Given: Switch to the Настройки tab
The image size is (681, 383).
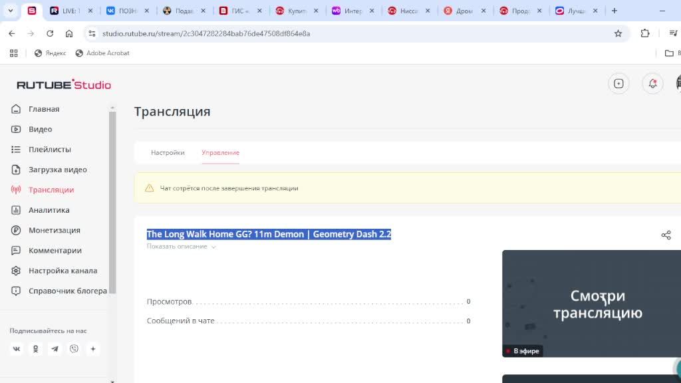Looking at the screenshot, I should pyautogui.click(x=168, y=152).
